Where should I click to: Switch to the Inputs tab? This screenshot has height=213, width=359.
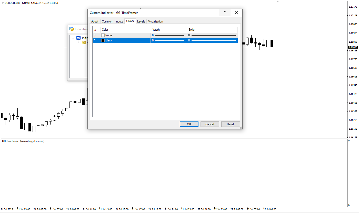click(x=119, y=21)
